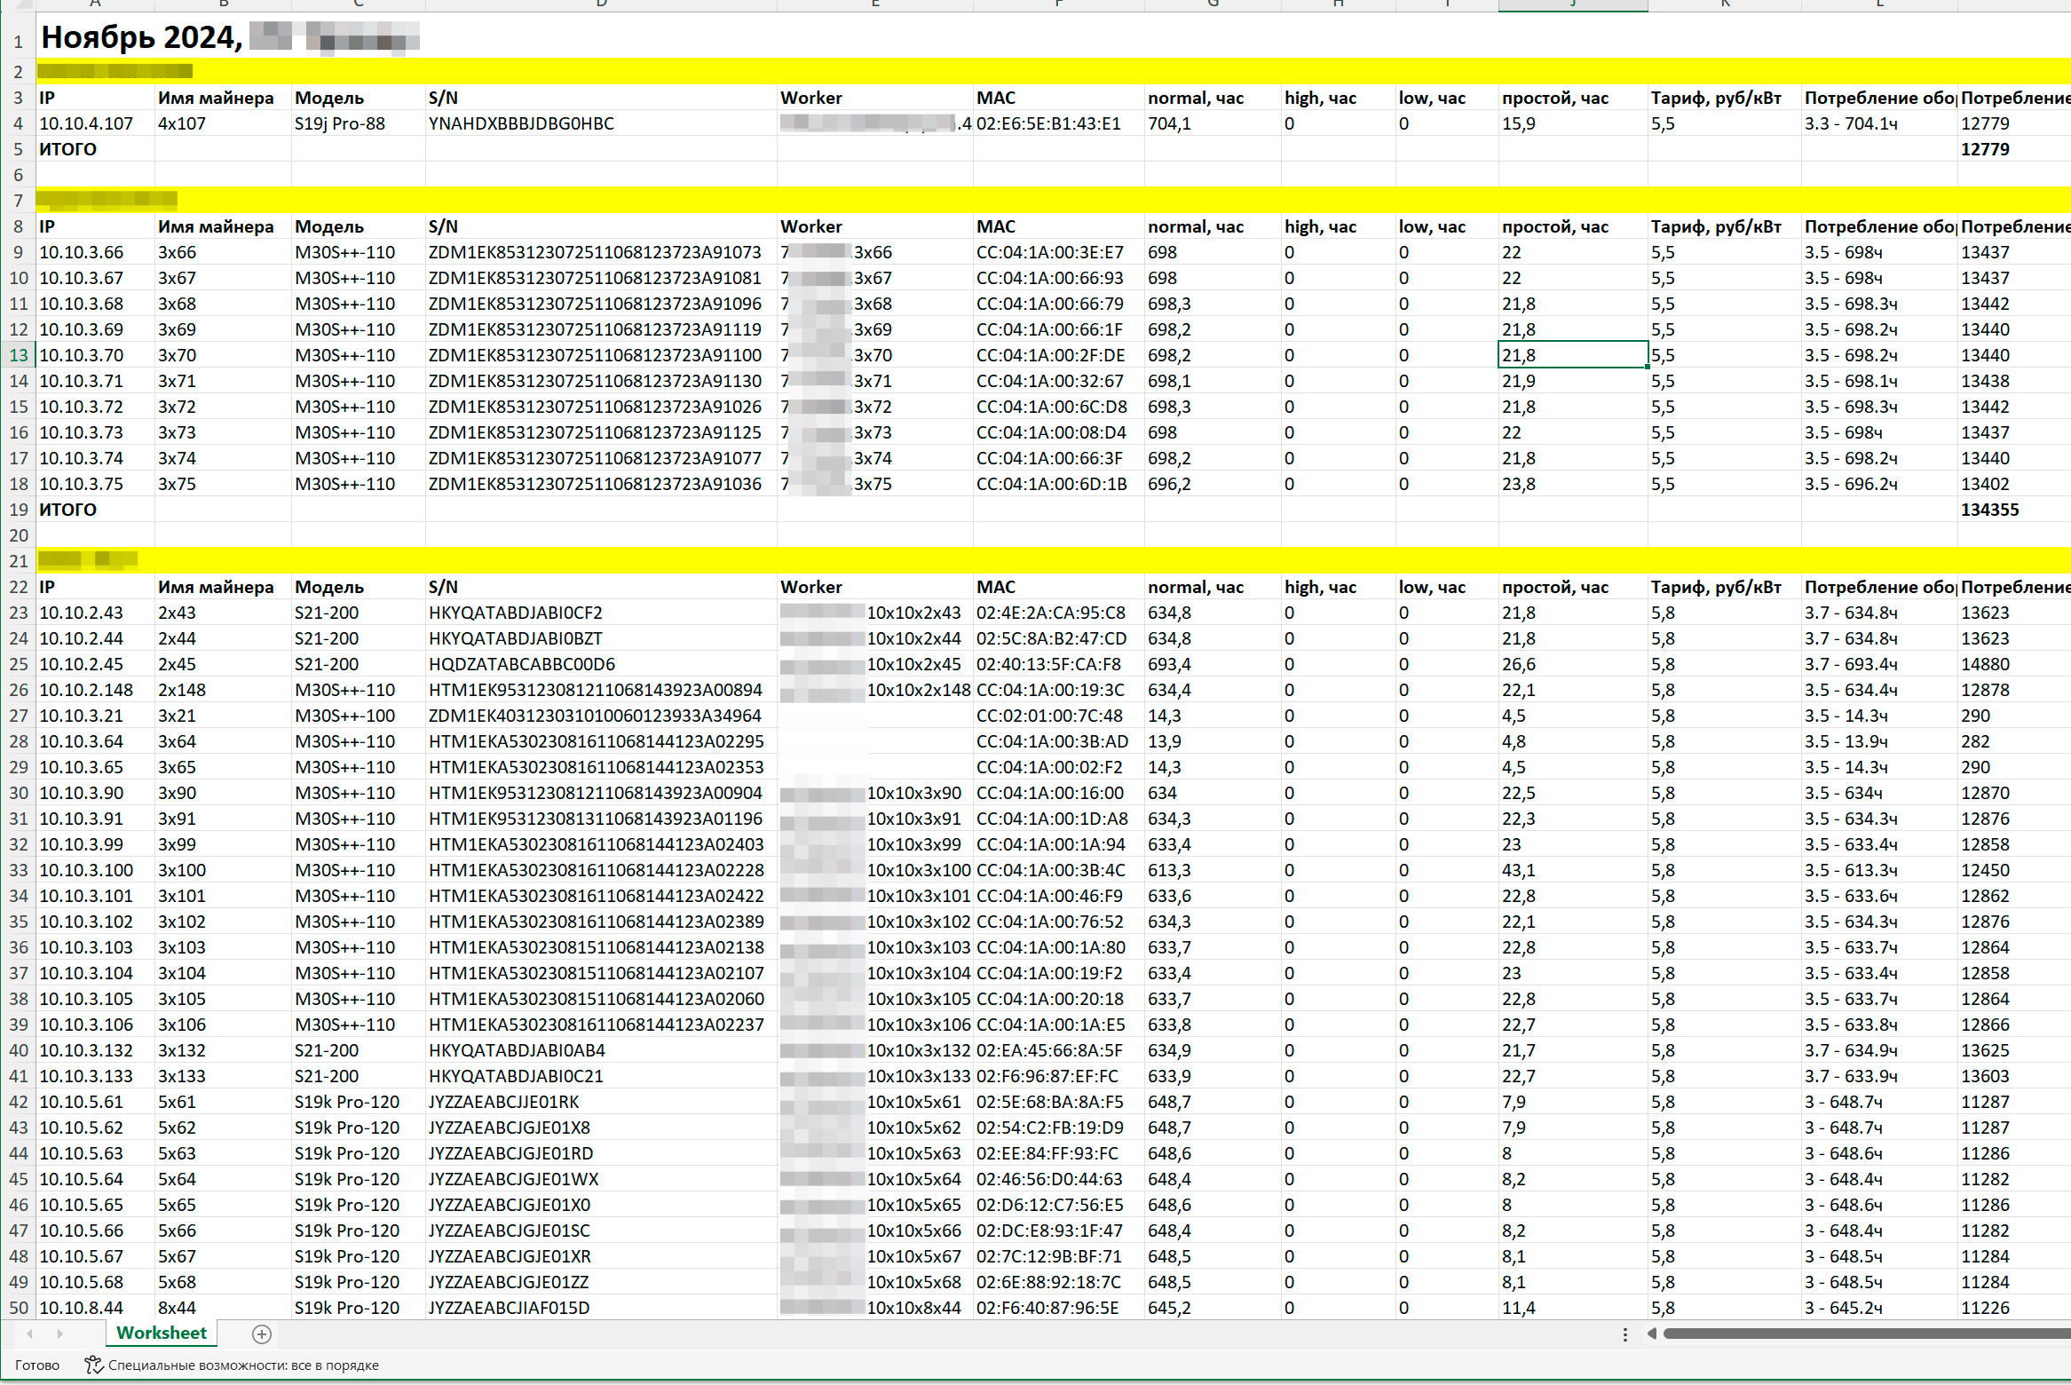This screenshot has height=1385, width=2071.
Task: Select idle hours value 43,1
Action: click(x=1573, y=870)
